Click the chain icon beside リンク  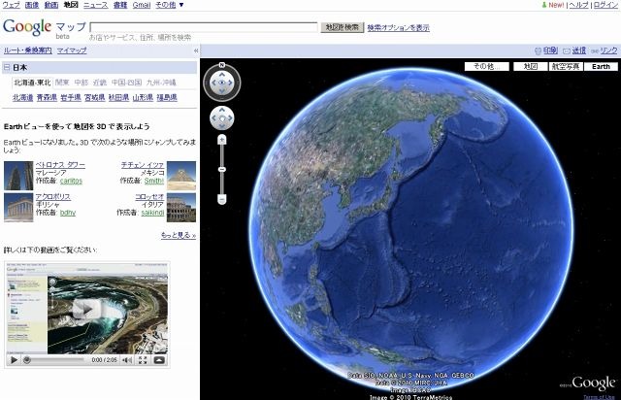point(595,51)
